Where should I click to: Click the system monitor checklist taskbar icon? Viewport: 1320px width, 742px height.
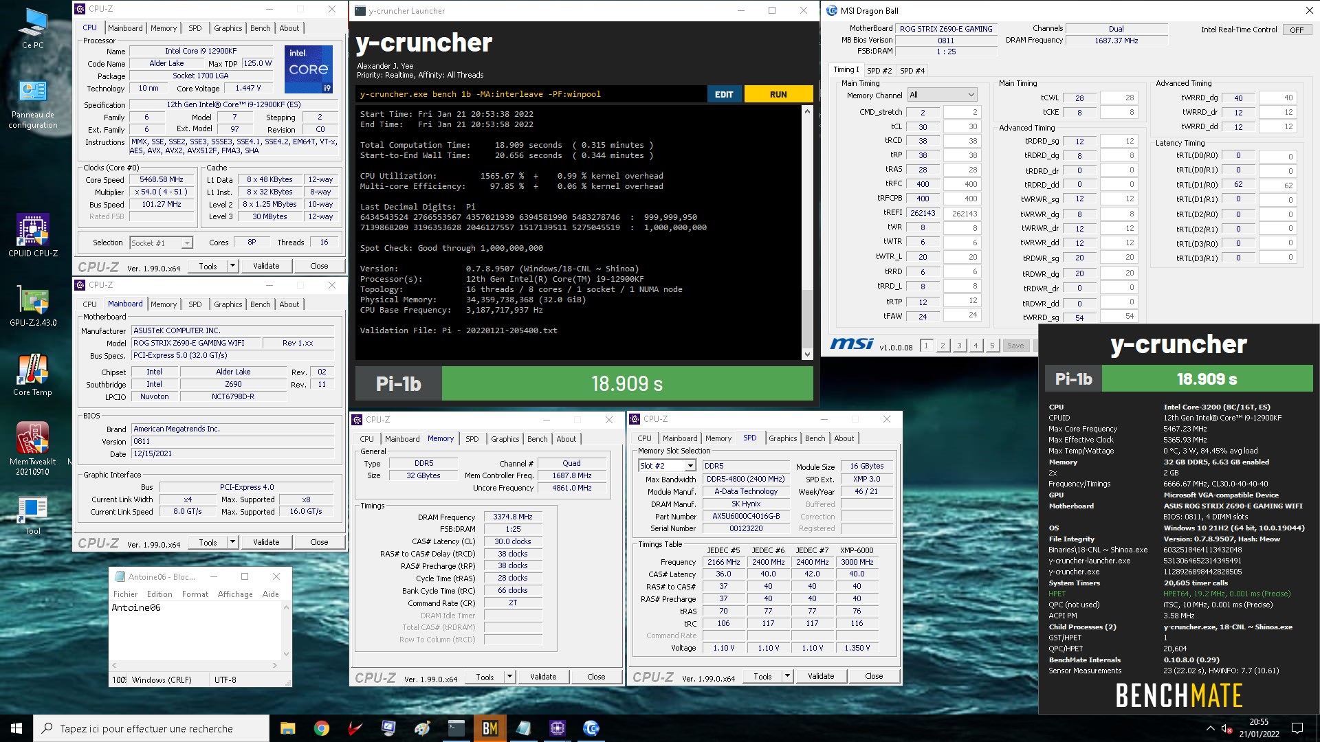[388, 728]
